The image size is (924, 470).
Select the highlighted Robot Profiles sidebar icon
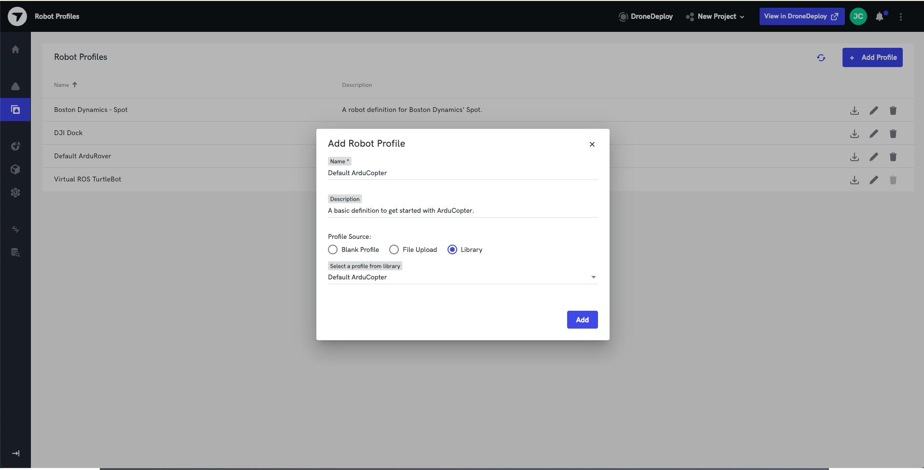[15, 110]
